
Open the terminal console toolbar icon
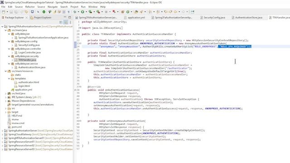[x=32, y=12]
